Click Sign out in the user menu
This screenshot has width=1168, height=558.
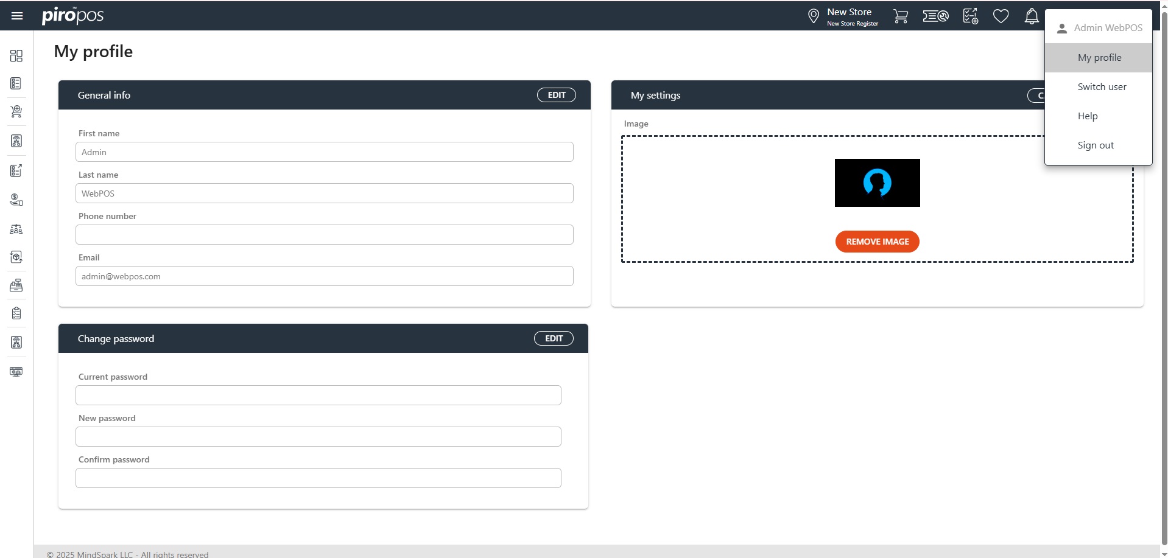pyautogui.click(x=1095, y=145)
